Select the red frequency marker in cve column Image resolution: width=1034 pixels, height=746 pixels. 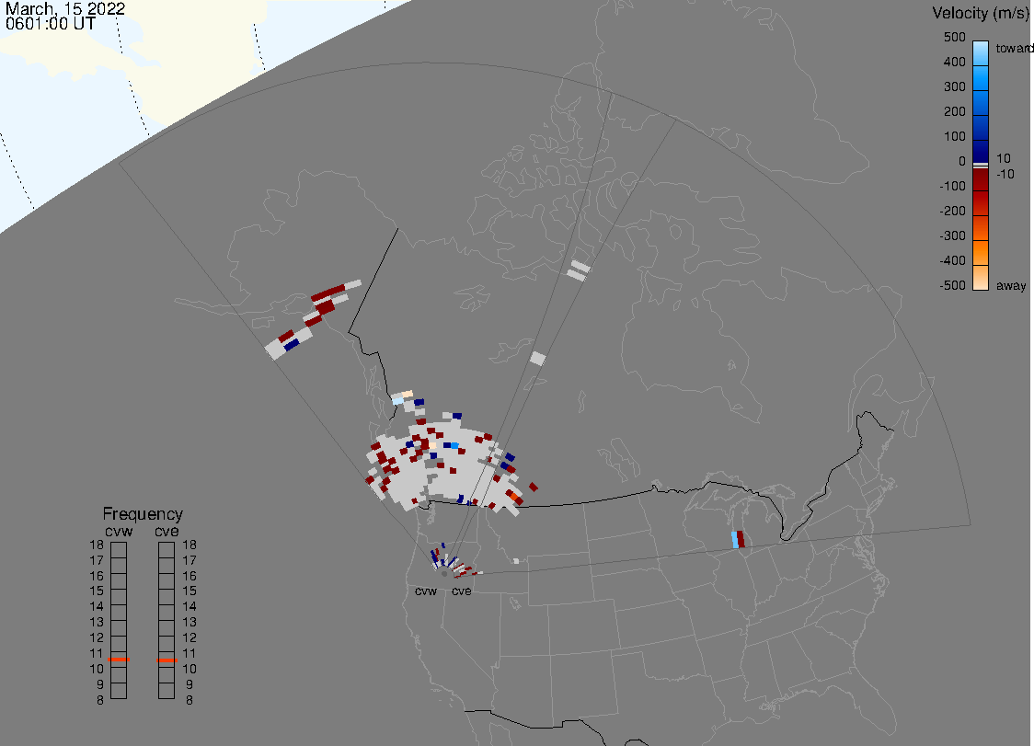coord(167,660)
